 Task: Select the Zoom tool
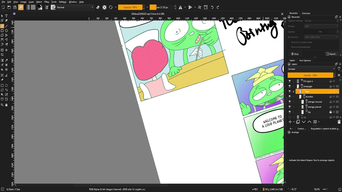pyautogui.click(x=2, y=105)
